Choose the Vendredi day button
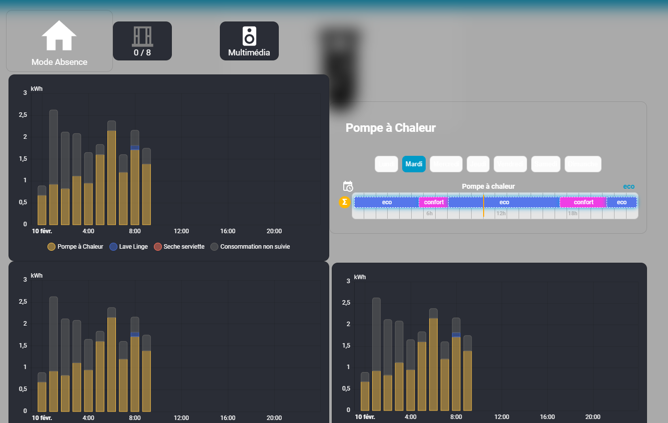This screenshot has height=423, width=668. click(x=510, y=164)
